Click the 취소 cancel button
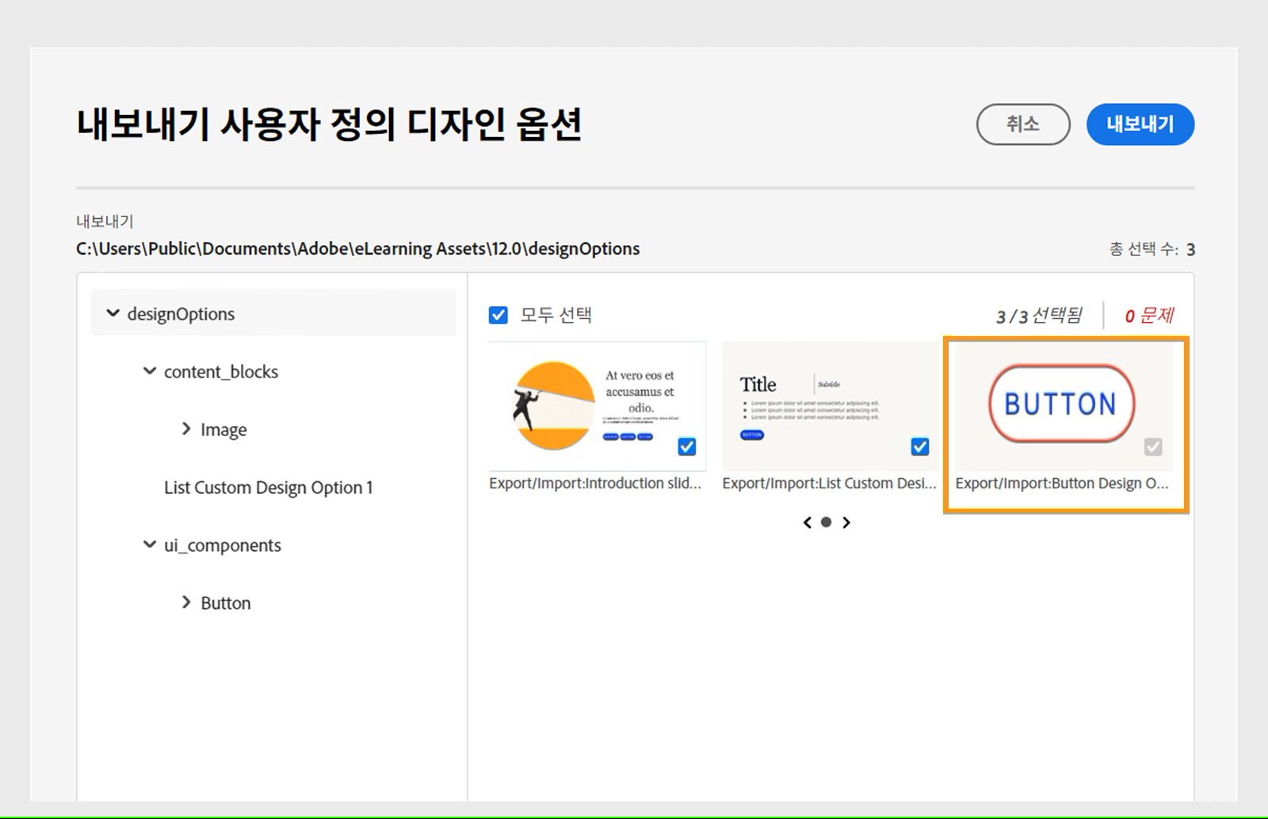 click(x=1023, y=124)
